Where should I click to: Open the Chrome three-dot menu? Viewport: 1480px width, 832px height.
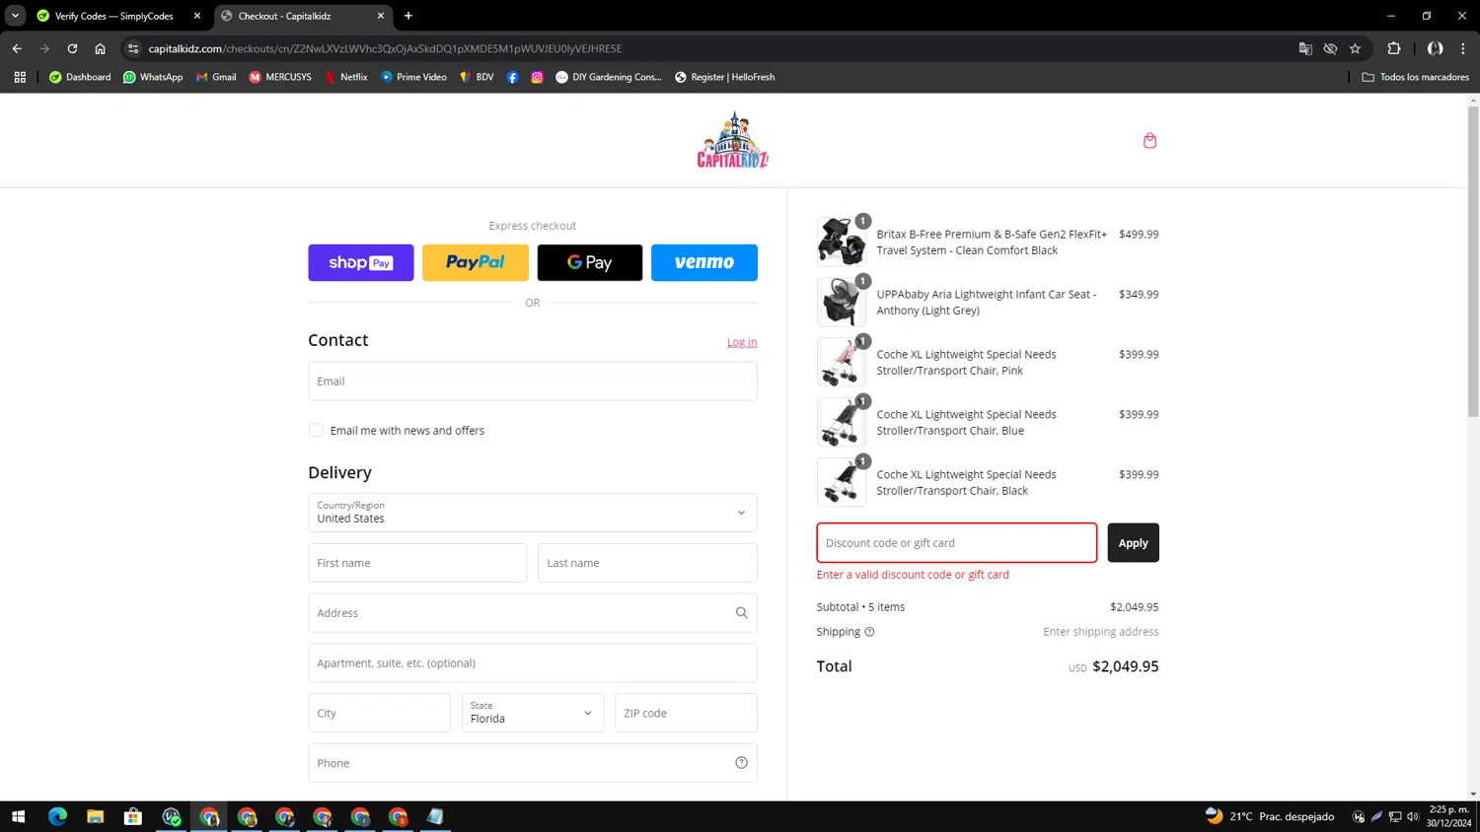1462,48
